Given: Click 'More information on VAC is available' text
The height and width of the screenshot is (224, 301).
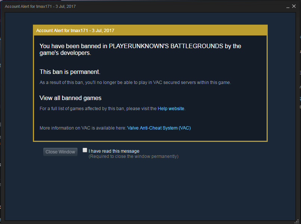Looking at the screenshot, I should (x=83, y=128).
